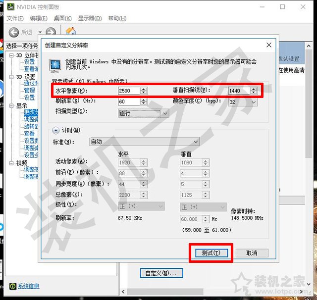
Task: Click the right panel scroll down arrow
Action: pos(309,284)
